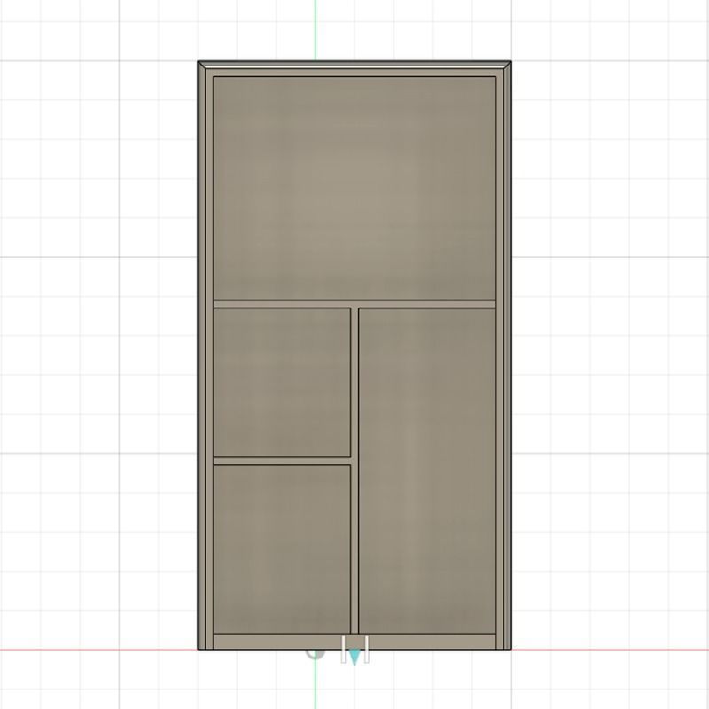709x709 pixels.
Task: Select the tall right compartment face
Action: [427, 471]
